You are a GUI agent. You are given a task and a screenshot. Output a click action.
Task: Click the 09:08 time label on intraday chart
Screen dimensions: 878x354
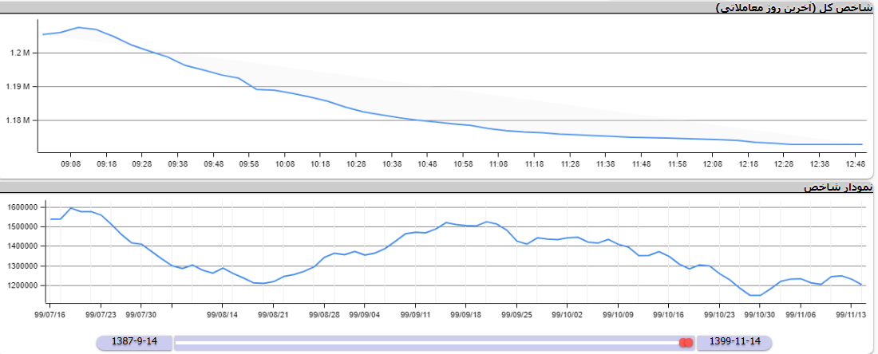71,163
